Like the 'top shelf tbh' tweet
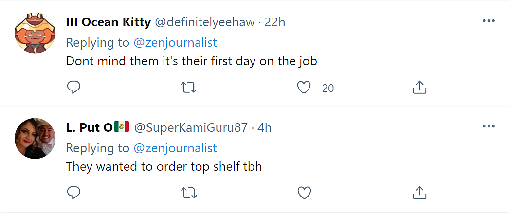This screenshot has height=215, width=509. click(304, 193)
